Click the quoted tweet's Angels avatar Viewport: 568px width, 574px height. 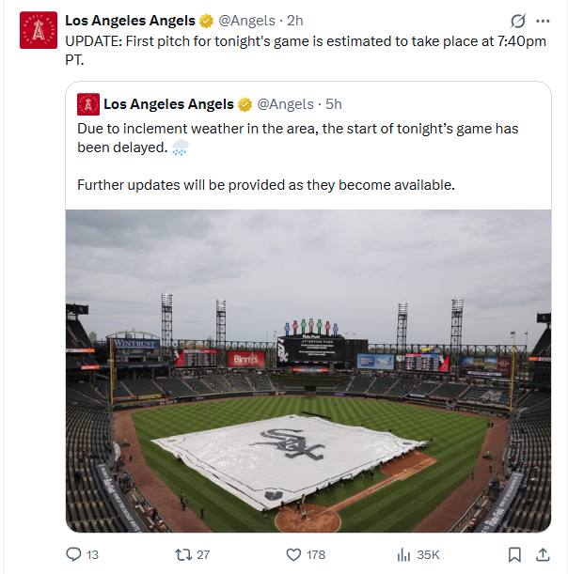[x=88, y=104]
